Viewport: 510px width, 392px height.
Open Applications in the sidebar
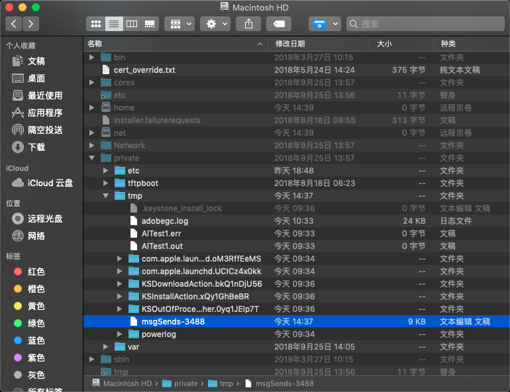pos(37,113)
